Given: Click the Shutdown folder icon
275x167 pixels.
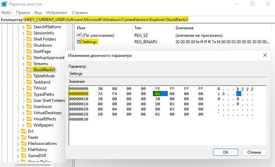Looking at the screenshot, I should coord(29,45).
